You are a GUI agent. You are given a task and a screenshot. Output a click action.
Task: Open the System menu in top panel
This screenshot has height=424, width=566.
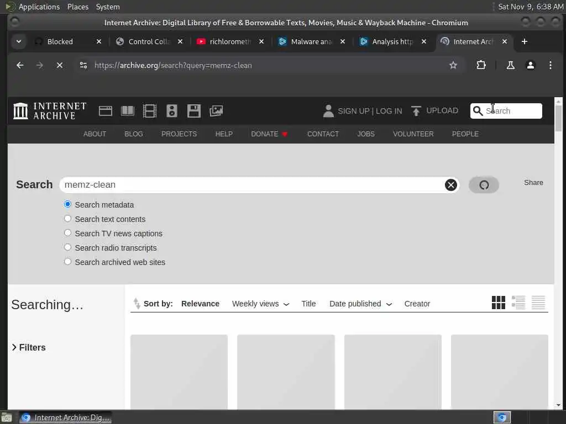click(108, 7)
